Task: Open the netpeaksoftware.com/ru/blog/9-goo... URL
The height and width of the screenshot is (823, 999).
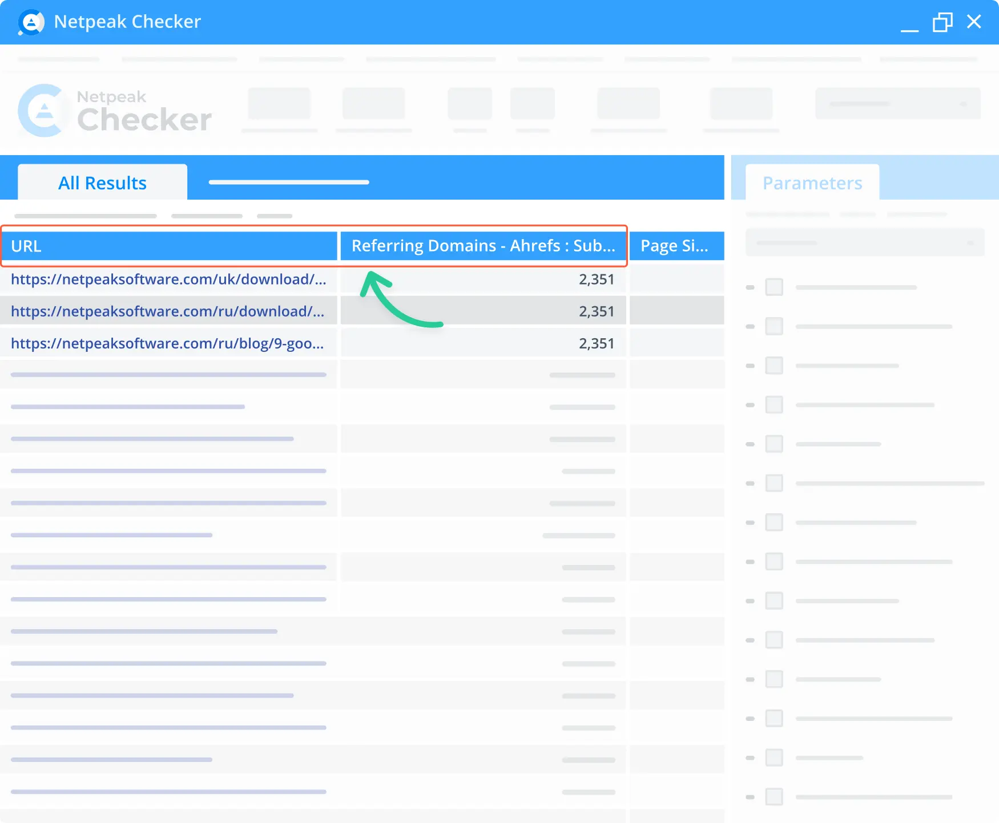Action: (x=167, y=343)
